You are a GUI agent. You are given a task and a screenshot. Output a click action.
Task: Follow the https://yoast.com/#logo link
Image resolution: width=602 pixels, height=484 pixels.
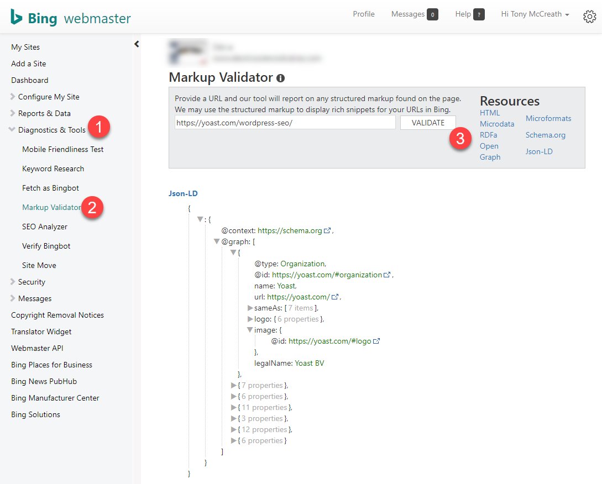point(330,341)
